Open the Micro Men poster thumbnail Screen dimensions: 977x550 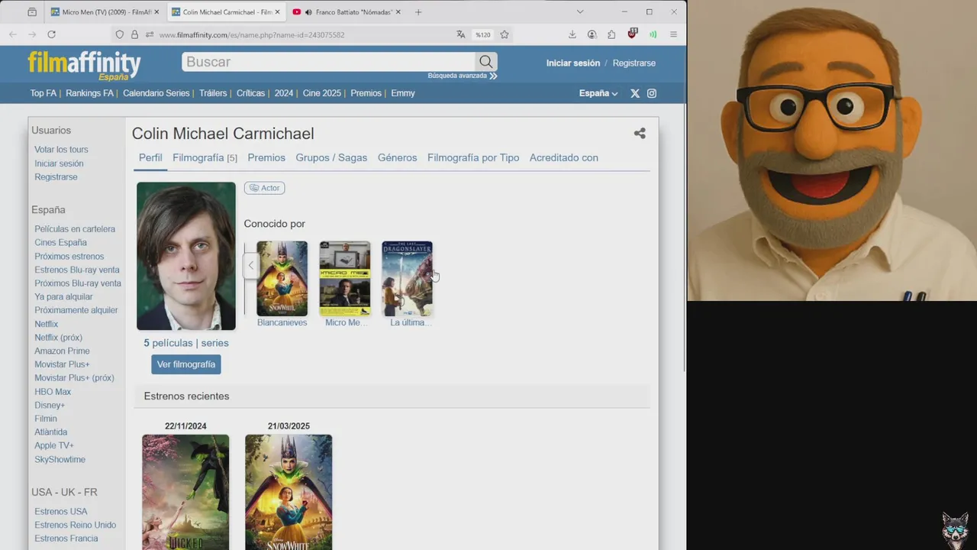pyautogui.click(x=345, y=279)
